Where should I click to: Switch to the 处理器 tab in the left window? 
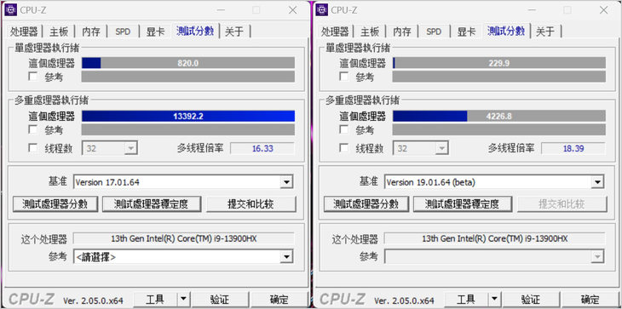tap(24, 31)
